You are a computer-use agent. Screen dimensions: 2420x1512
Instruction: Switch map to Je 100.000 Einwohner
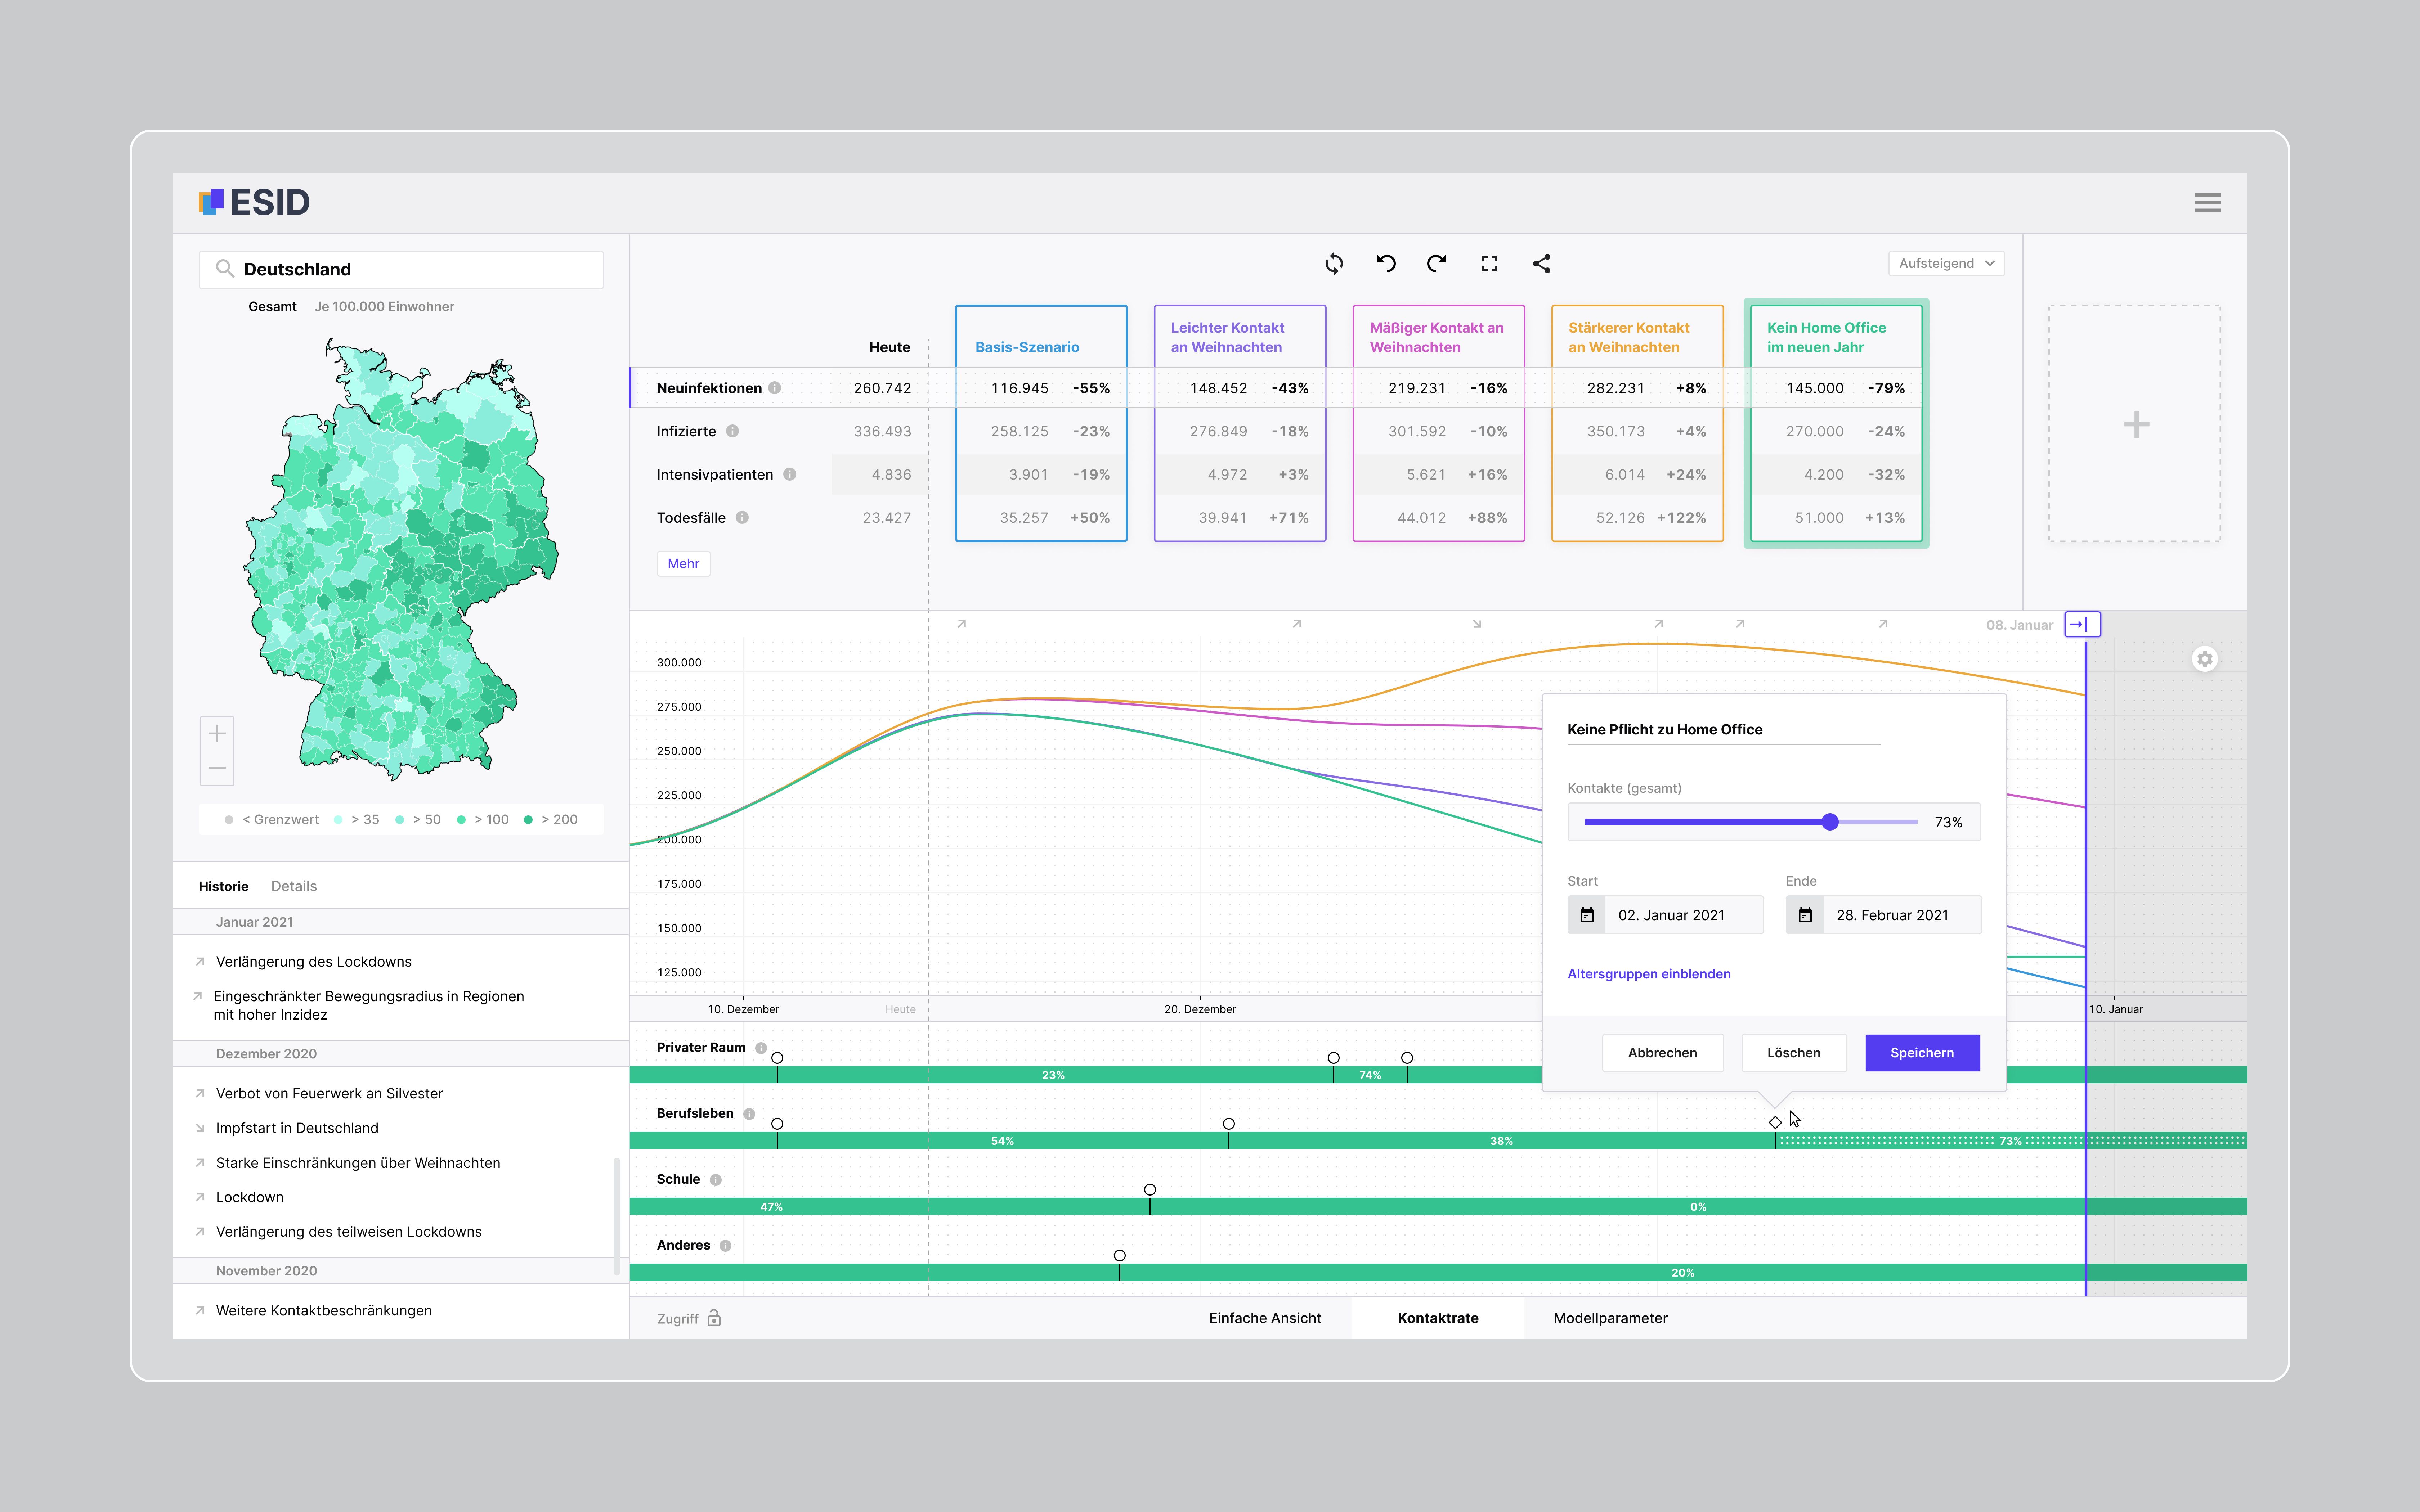384,307
